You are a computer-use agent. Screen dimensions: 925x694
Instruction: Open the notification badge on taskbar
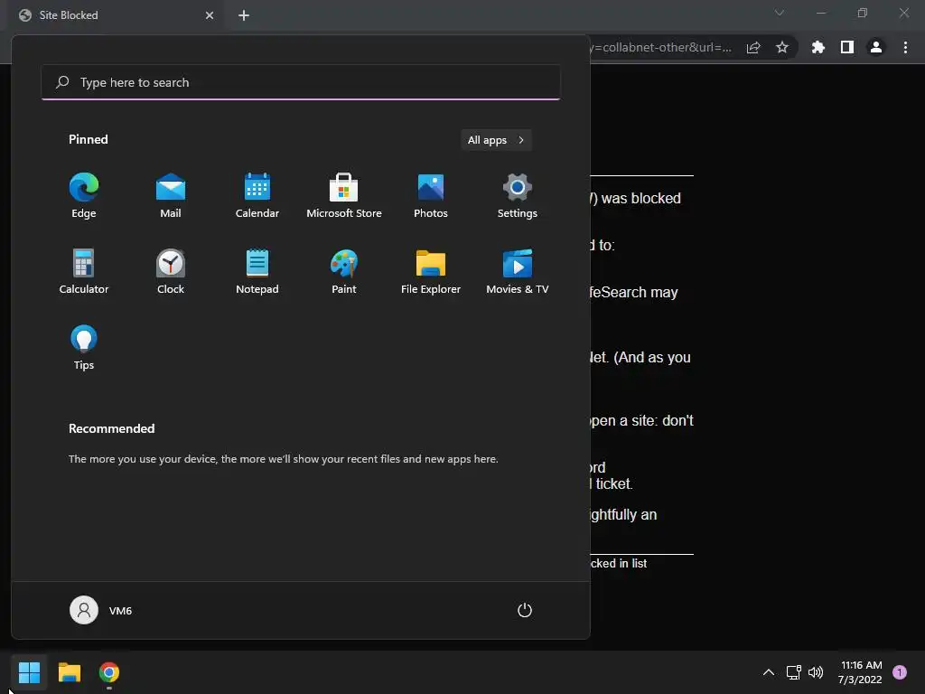pyautogui.click(x=900, y=671)
